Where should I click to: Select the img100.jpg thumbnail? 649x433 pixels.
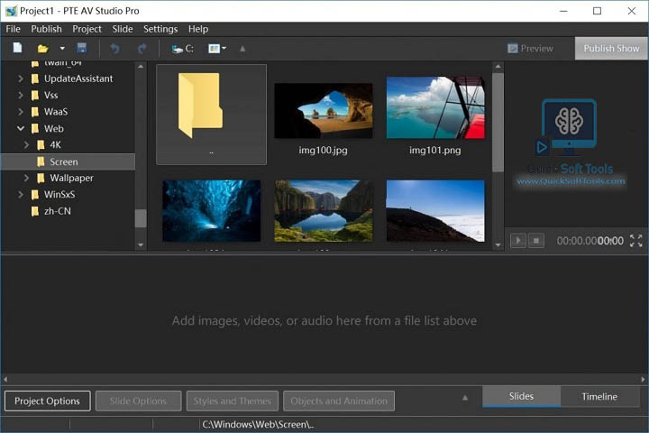pos(324,111)
